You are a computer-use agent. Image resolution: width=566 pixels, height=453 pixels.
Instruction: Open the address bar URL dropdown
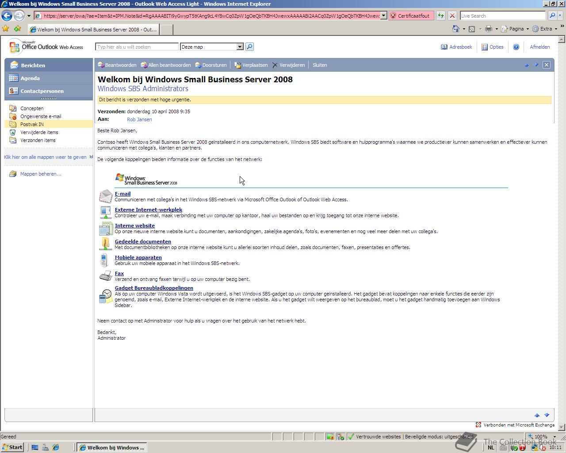tap(383, 15)
